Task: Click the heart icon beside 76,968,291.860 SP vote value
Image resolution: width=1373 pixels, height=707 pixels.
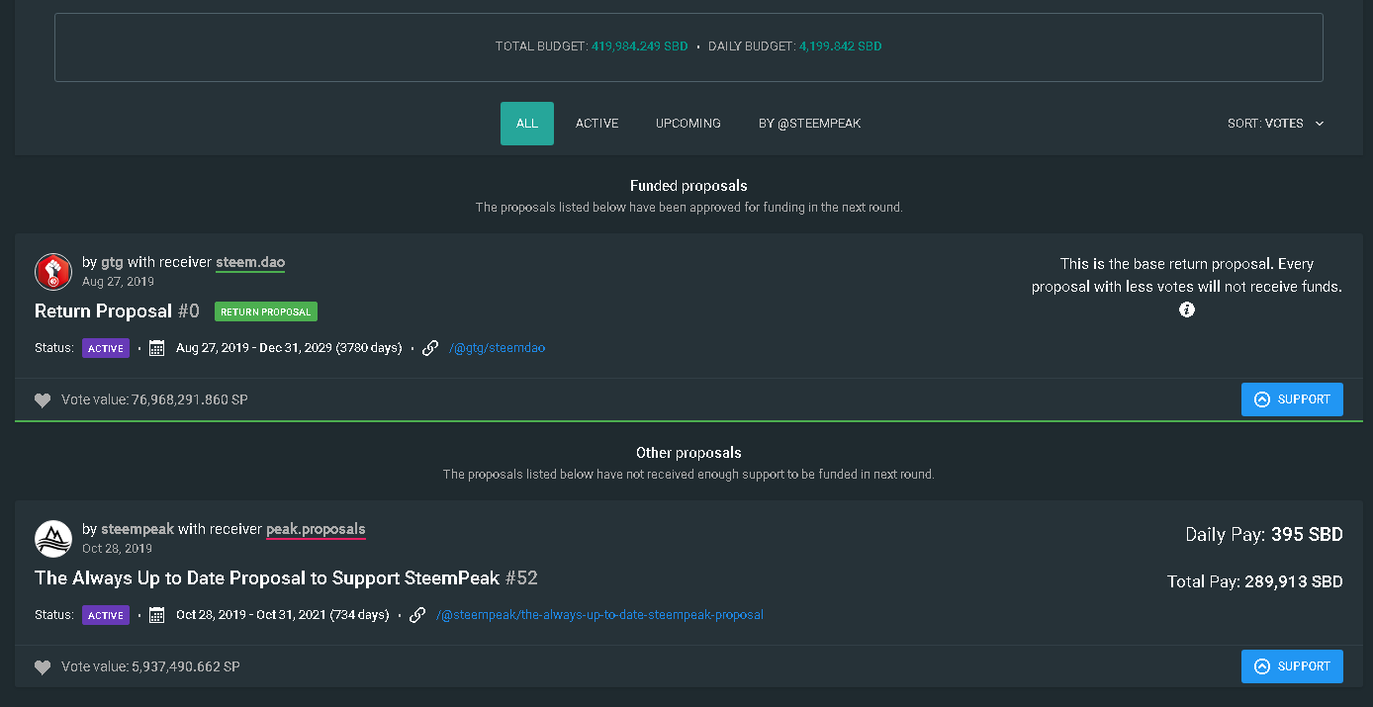Action: (43, 400)
